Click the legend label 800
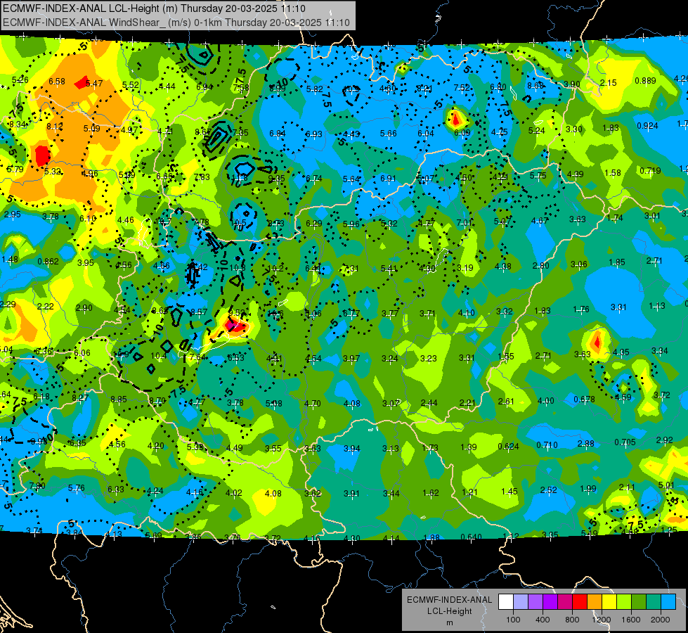 572,620
